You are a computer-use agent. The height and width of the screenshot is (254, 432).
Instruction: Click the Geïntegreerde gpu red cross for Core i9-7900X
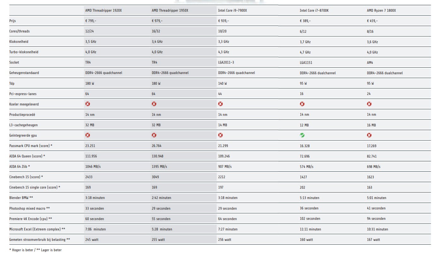[221, 135]
